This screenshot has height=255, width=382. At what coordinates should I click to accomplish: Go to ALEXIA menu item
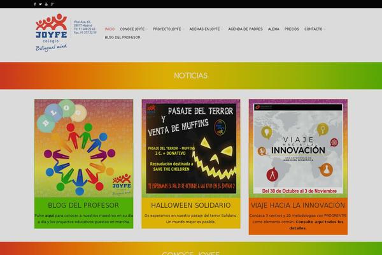click(x=274, y=29)
